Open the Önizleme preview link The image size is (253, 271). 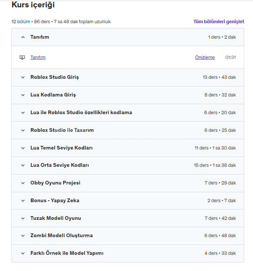pos(205,57)
